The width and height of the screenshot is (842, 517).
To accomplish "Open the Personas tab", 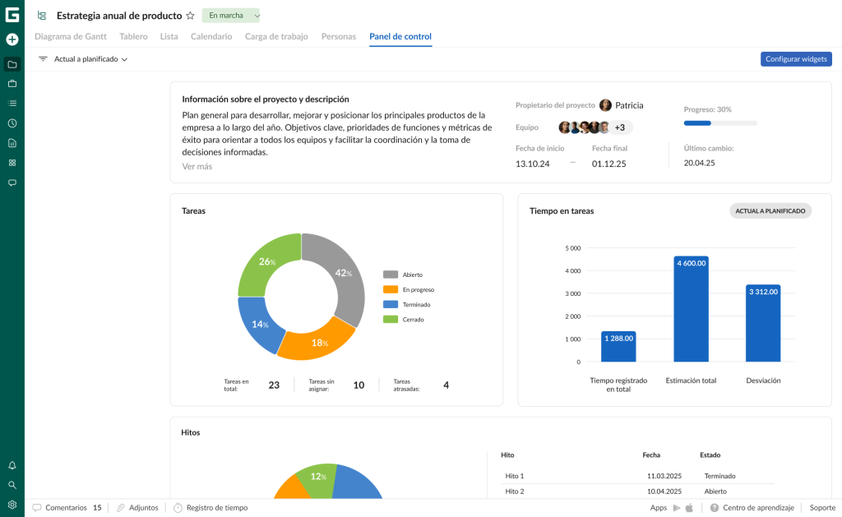I will pos(338,36).
